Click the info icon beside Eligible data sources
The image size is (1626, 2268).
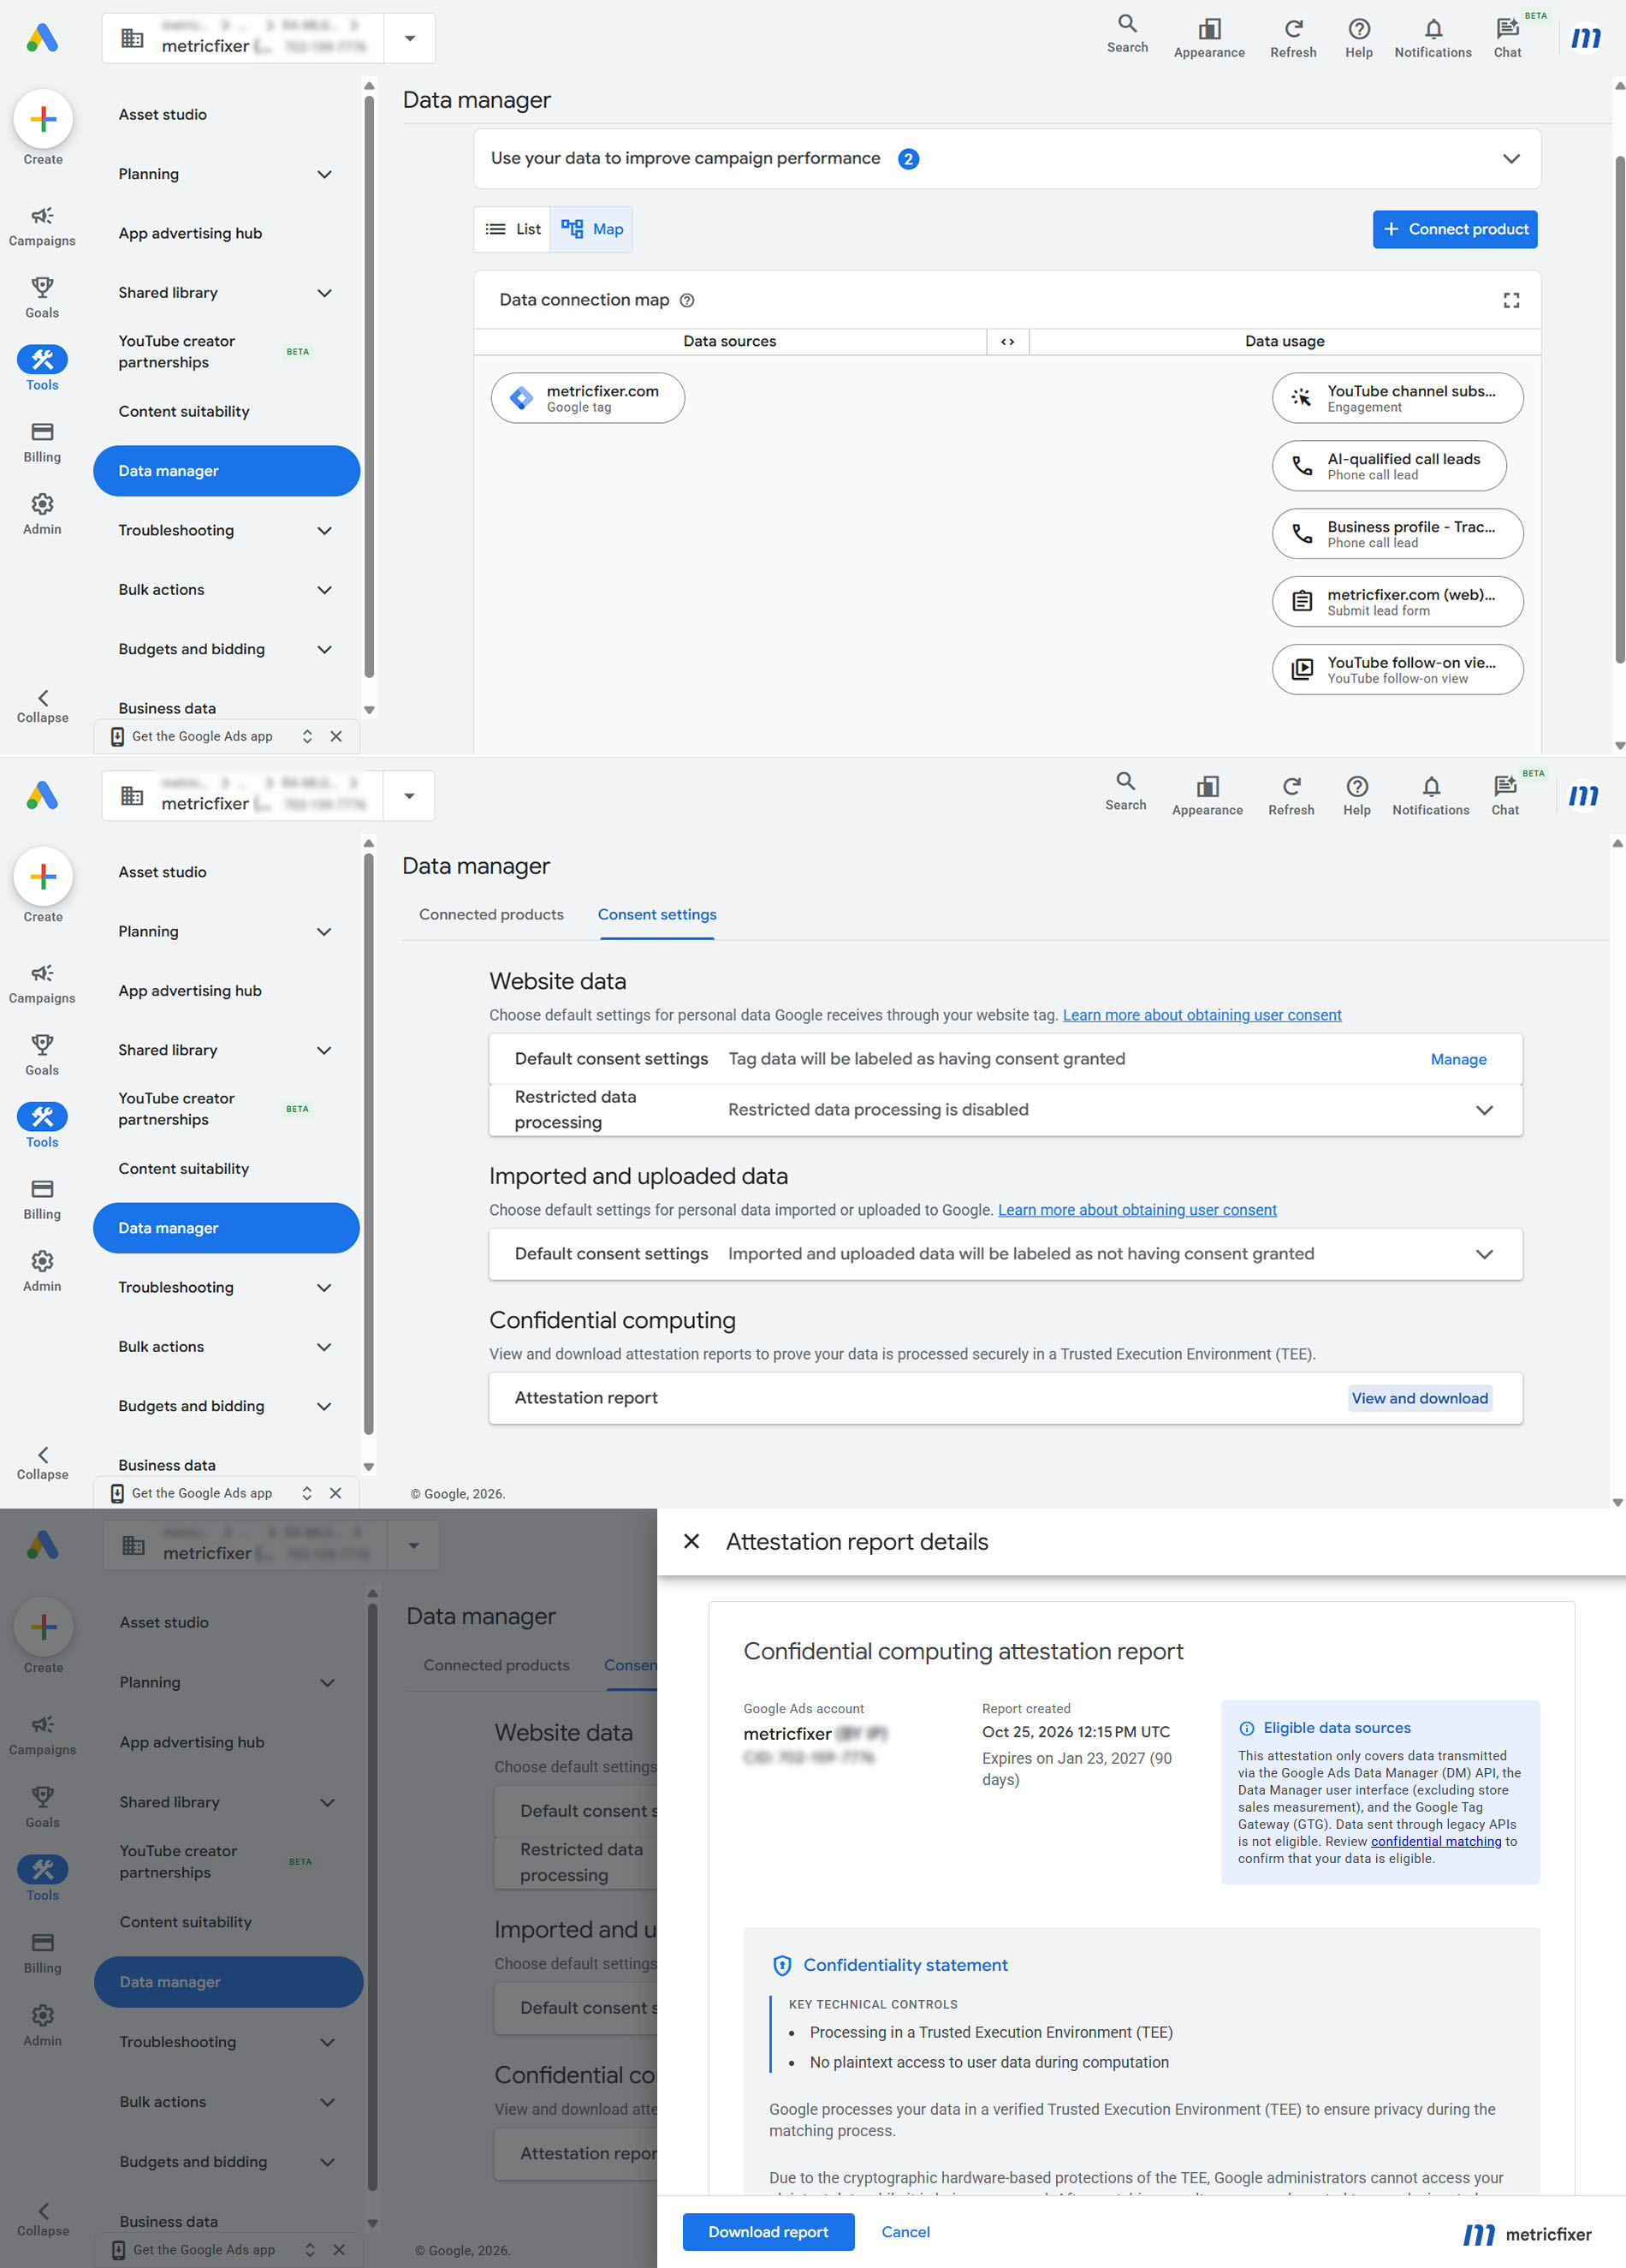(1246, 1728)
